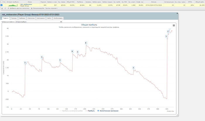Screen dimensions: 205x121
Task: Click the 'История прибыли' column header
Action: pos(13,2)
